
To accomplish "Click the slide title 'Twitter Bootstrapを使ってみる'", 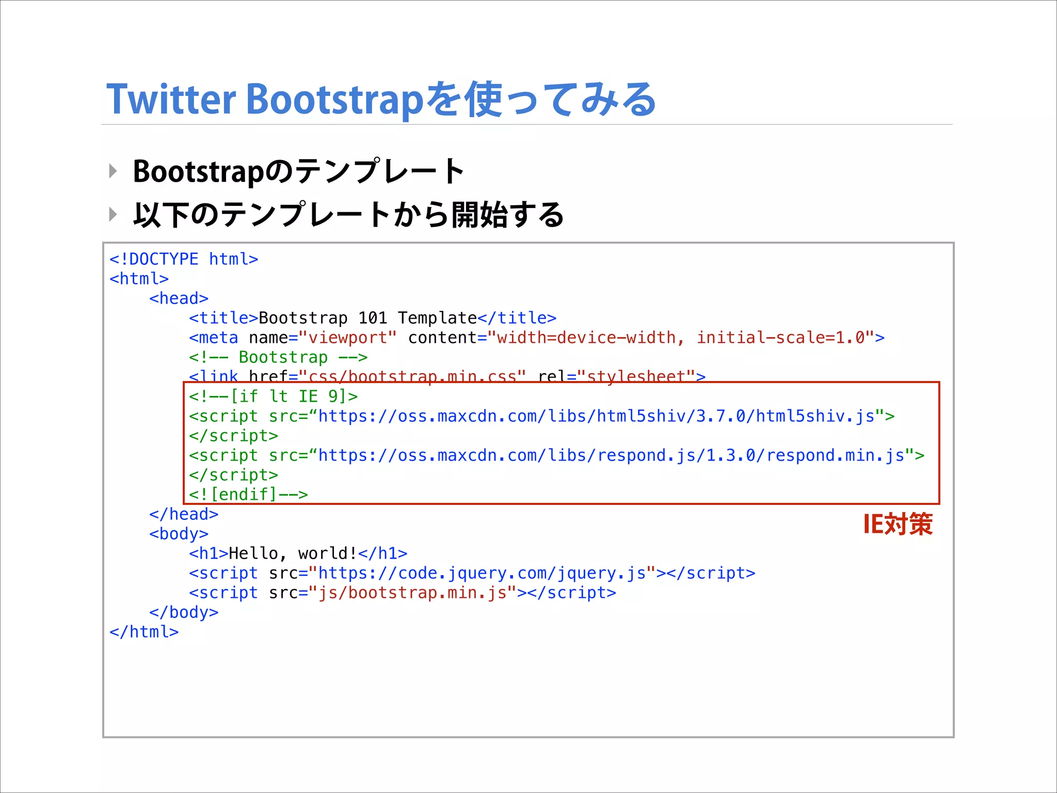I will (381, 99).
